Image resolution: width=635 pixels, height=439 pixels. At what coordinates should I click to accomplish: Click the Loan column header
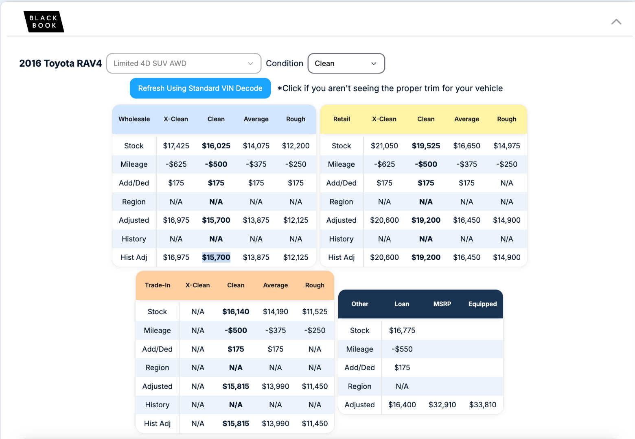pyautogui.click(x=402, y=304)
